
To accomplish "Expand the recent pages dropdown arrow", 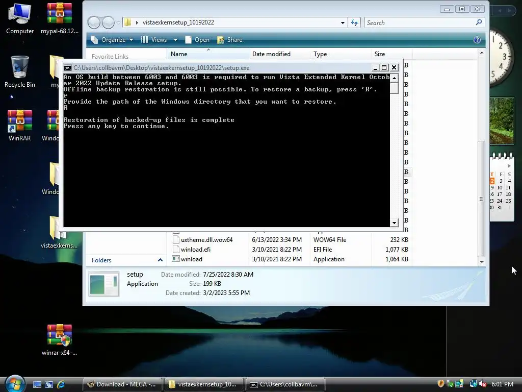I will (118, 22).
